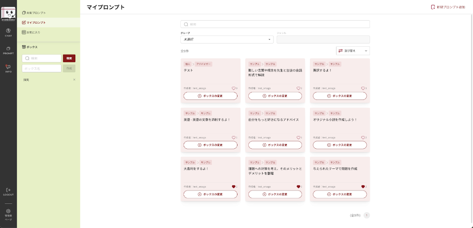This screenshot has height=228, width=473.
Task: Click the disabled ジャンル dropdown field
Action: click(323, 39)
